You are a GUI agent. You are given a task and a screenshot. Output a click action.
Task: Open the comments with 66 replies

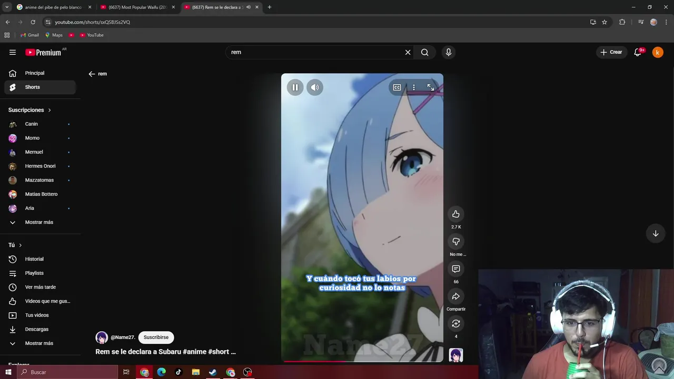click(x=456, y=269)
